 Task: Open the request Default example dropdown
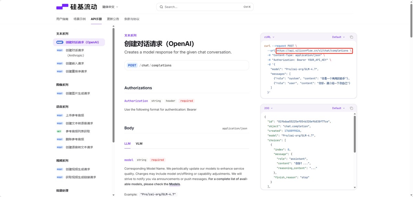(x=338, y=37)
